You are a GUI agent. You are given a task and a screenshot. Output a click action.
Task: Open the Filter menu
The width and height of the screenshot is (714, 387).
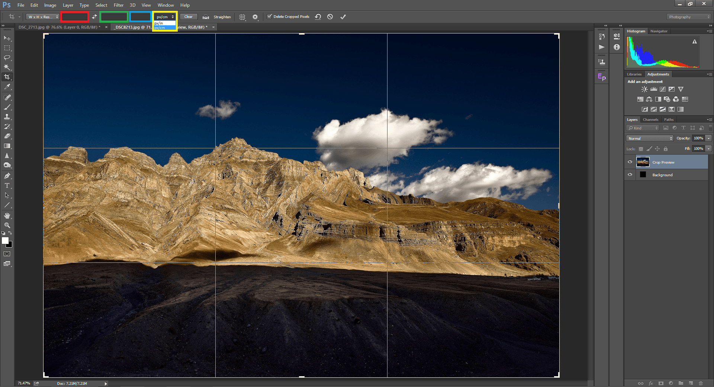(x=118, y=5)
